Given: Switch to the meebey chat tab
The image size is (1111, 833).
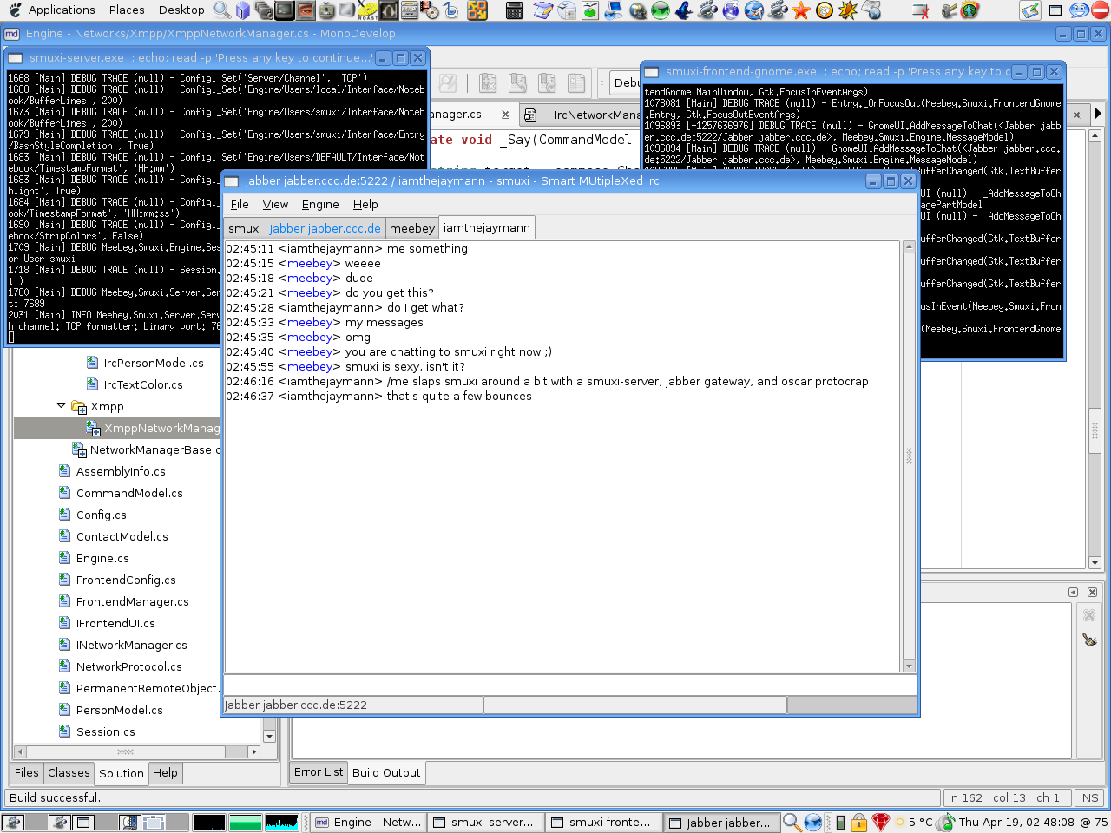Looking at the screenshot, I should (x=412, y=228).
